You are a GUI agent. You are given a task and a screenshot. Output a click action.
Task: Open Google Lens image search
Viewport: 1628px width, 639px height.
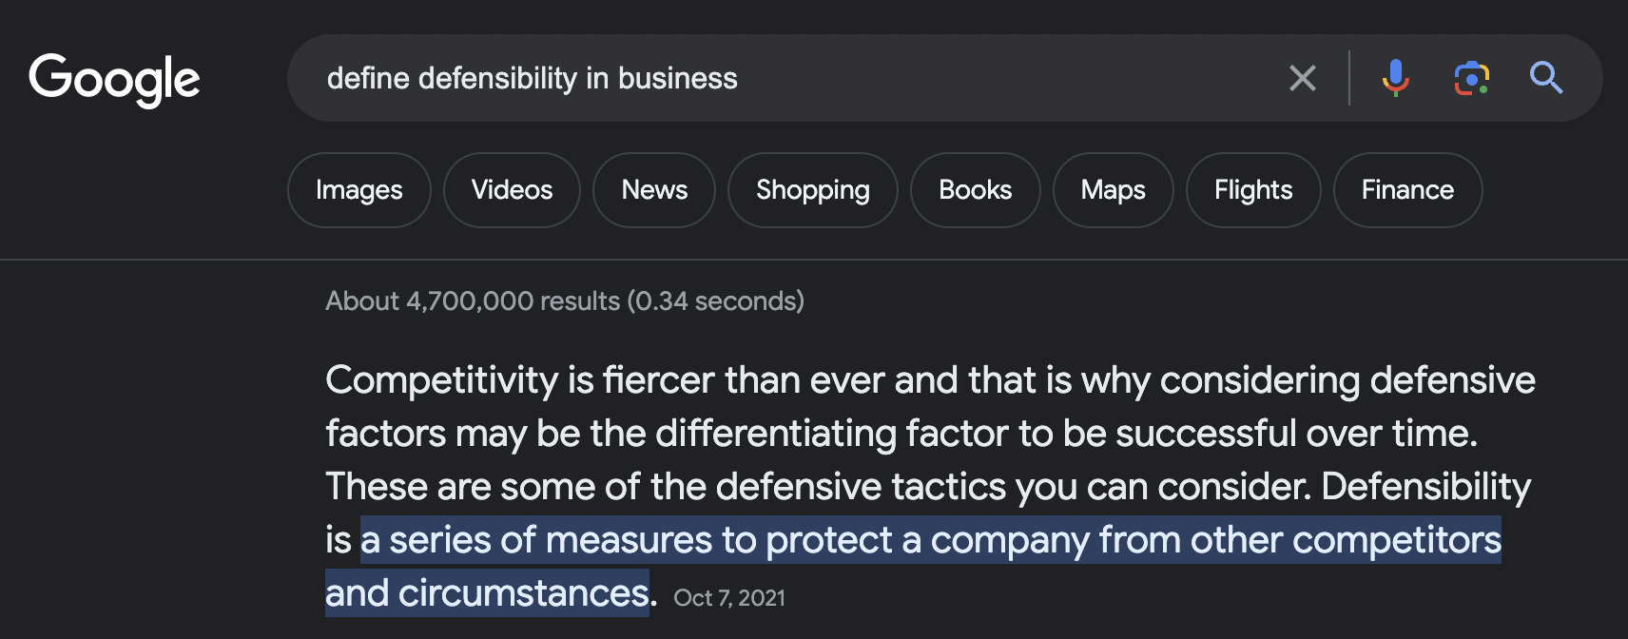pyautogui.click(x=1471, y=78)
